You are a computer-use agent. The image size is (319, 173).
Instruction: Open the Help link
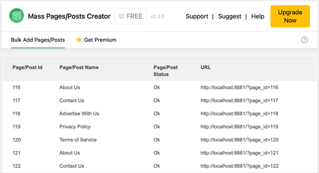258,16
